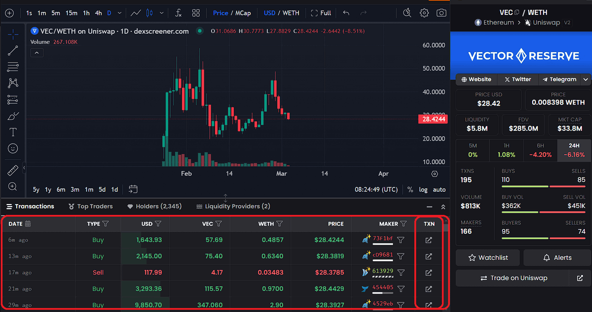Switch chart style to line

[x=135, y=13]
